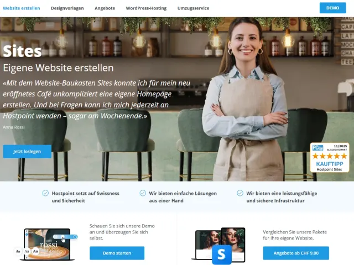
Task: Click the blue Sites 'S' logo icon
Action: click(221, 254)
